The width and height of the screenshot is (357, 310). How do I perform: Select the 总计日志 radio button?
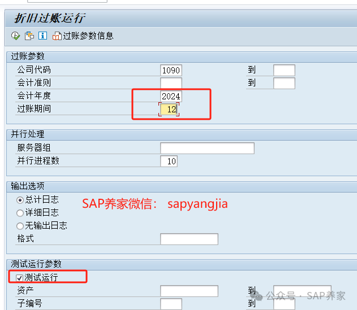coord(20,200)
